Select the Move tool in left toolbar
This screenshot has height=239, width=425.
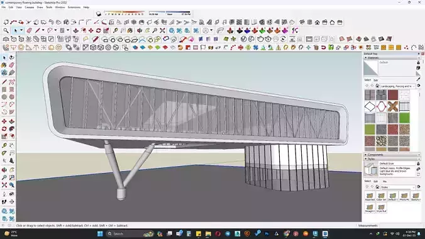coord(4,121)
